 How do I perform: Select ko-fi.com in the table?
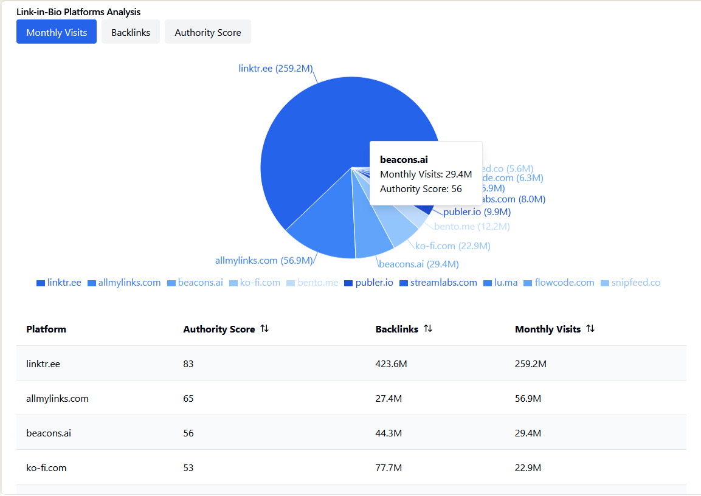[x=46, y=468]
